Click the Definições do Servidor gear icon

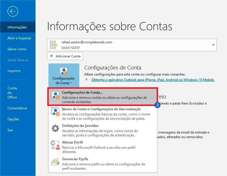click(55, 128)
